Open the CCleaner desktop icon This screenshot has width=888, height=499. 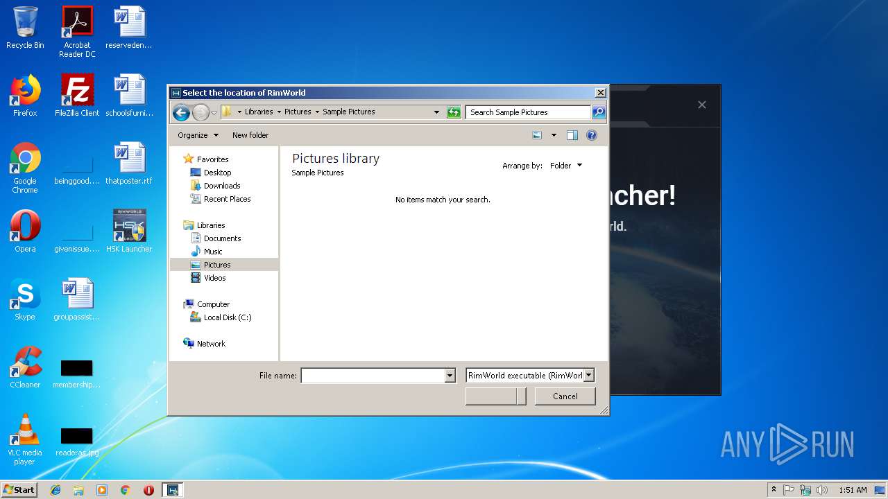(x=25, y=367)
